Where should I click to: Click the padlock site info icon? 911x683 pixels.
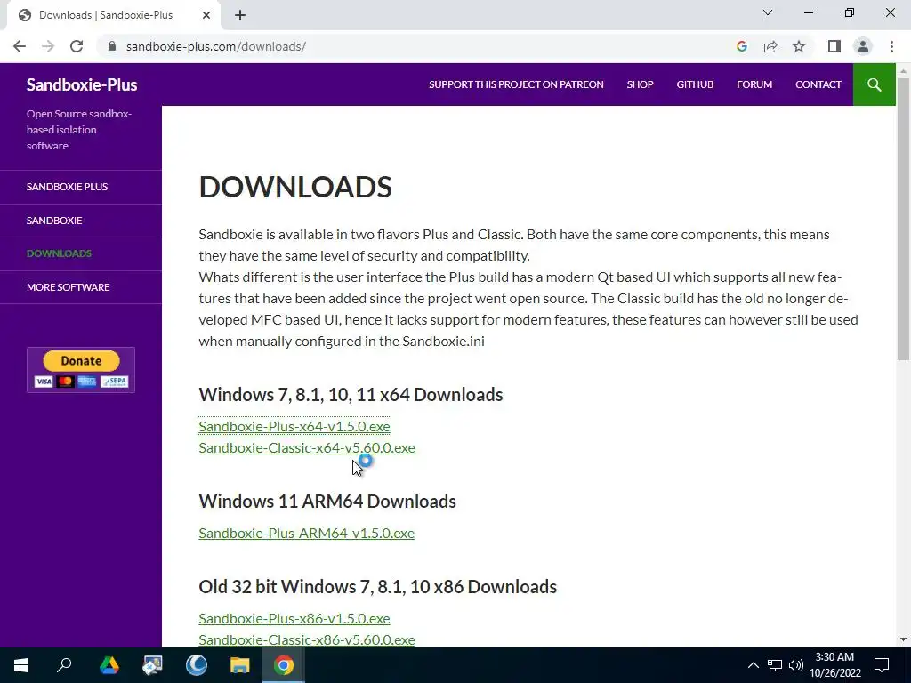111,46
